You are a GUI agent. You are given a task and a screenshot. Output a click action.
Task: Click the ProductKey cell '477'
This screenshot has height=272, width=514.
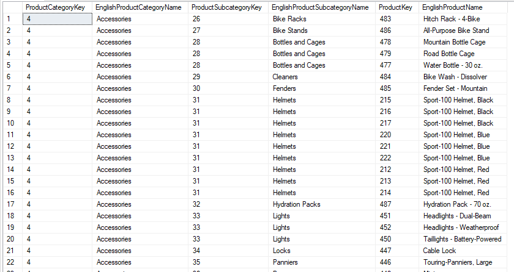[x=397, y=65]
